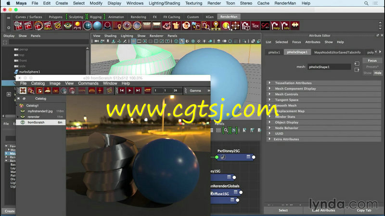Click the Copy Tab button

pos(364,210)
